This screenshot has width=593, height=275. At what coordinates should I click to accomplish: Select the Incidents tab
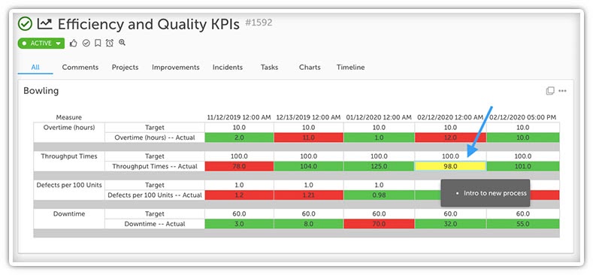[228, 68]
